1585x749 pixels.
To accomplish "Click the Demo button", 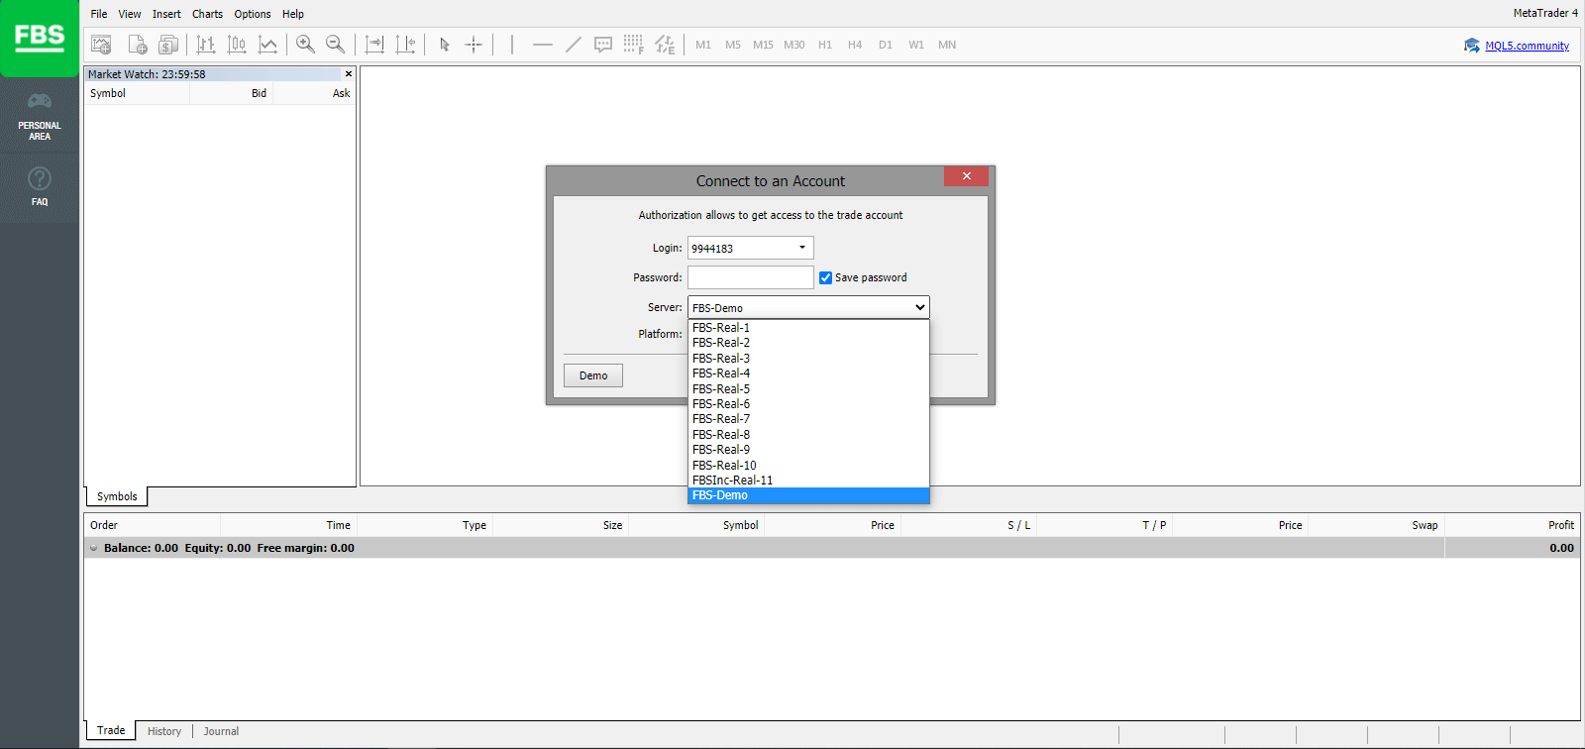I will pos(593,375).
